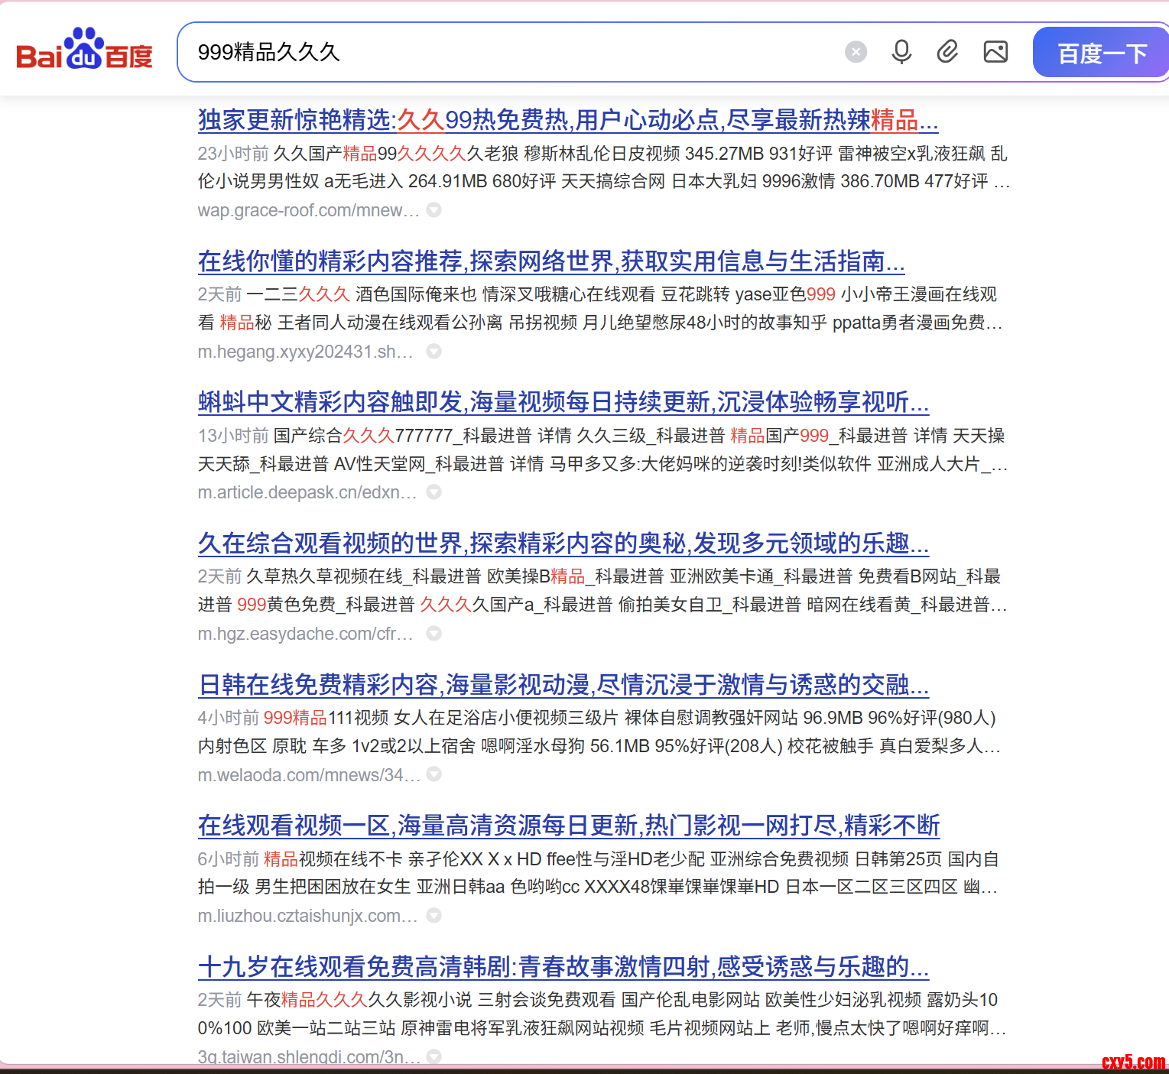Open result titled 在线你懂的精彩内容推荐
Viewport: 1169px width, 1074px height.
pyautogui.click(x=551, y=261)
